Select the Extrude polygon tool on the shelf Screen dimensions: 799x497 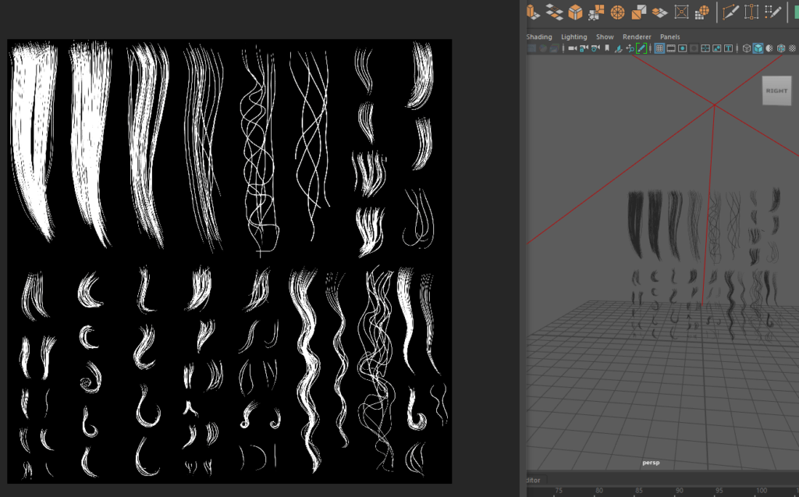(532, 11)
